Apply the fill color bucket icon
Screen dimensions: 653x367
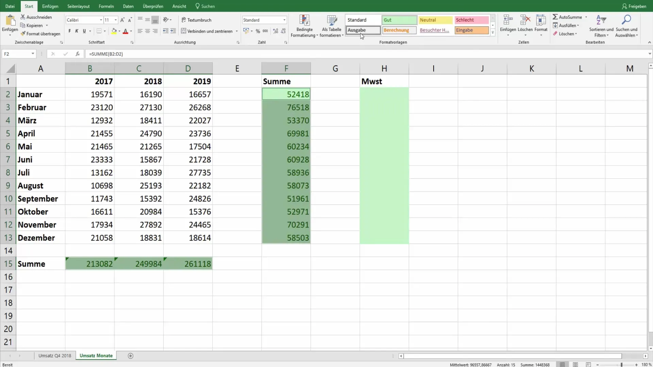114,31
